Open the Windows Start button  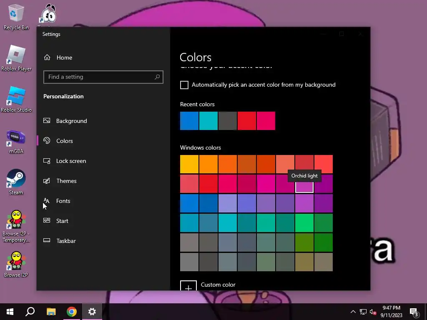pos(10,312)
